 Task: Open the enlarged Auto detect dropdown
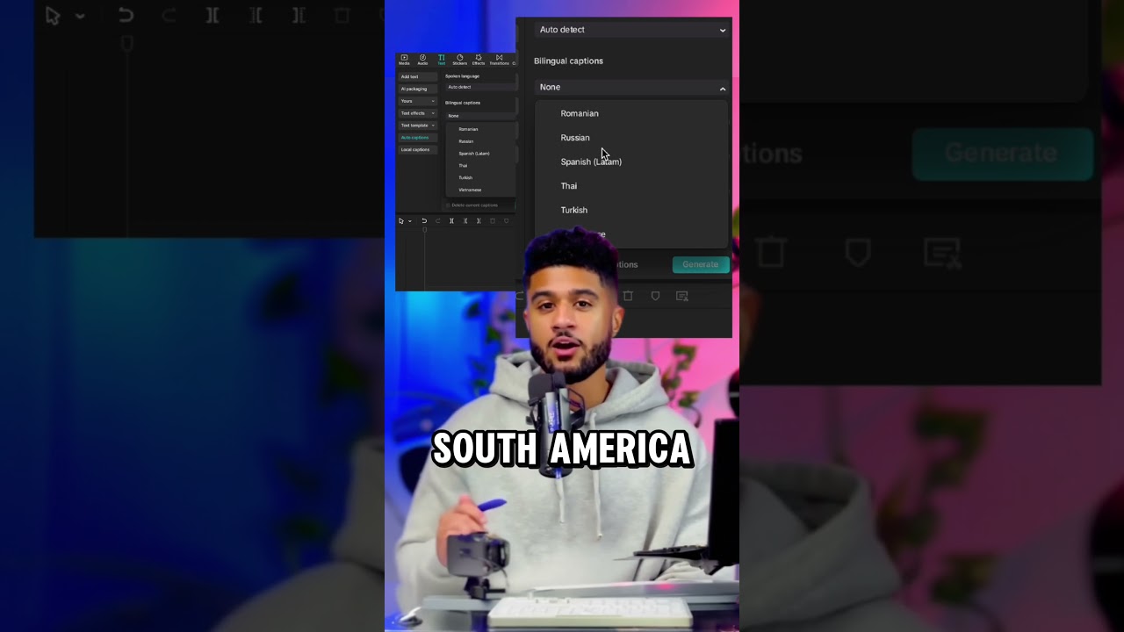pyautogui.click(x=630, y=30)
